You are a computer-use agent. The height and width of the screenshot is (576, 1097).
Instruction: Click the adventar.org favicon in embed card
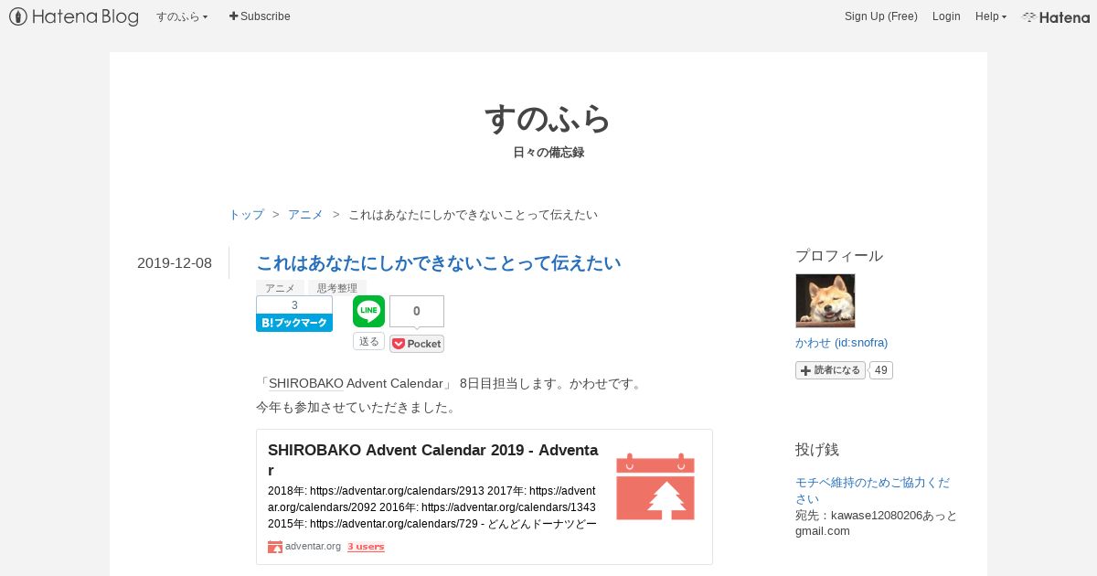click(x=275, y=547)
